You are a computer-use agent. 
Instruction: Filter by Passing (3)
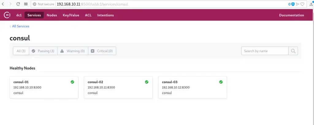click(43, 51)
